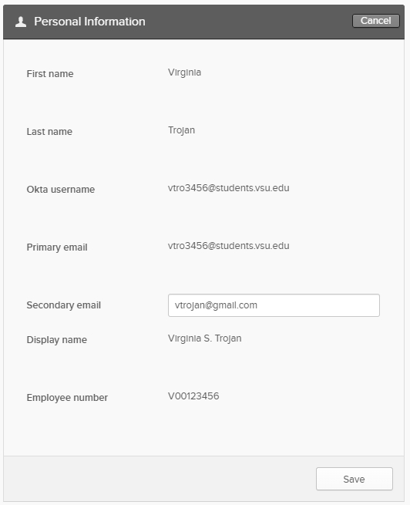Image resolution: width=410 pixels, height=505 pixels.
Task: Click the vtrojan@gmail.com text in field
Action: click(x=216, y=305)
